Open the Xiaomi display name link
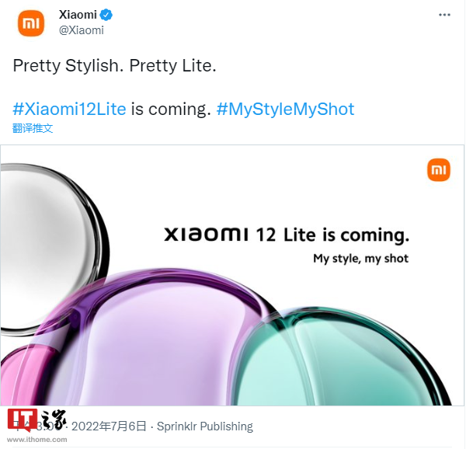 pos(78,16)
